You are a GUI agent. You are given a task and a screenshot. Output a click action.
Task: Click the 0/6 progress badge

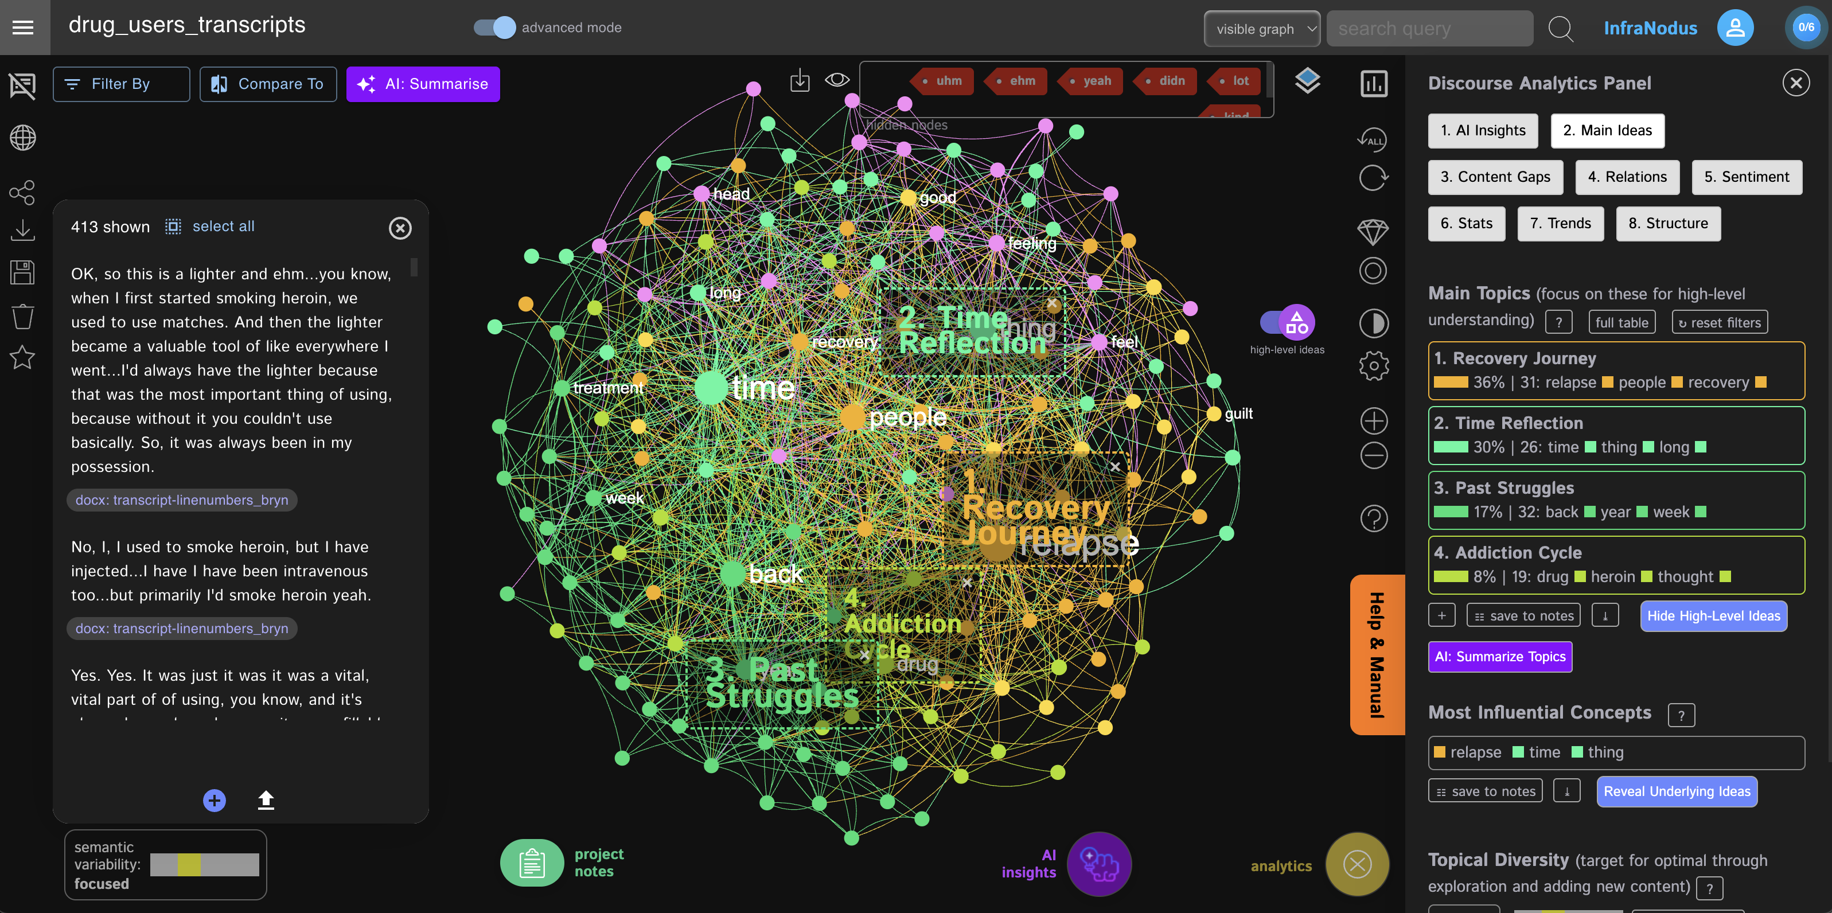(x=1806, y=27)
